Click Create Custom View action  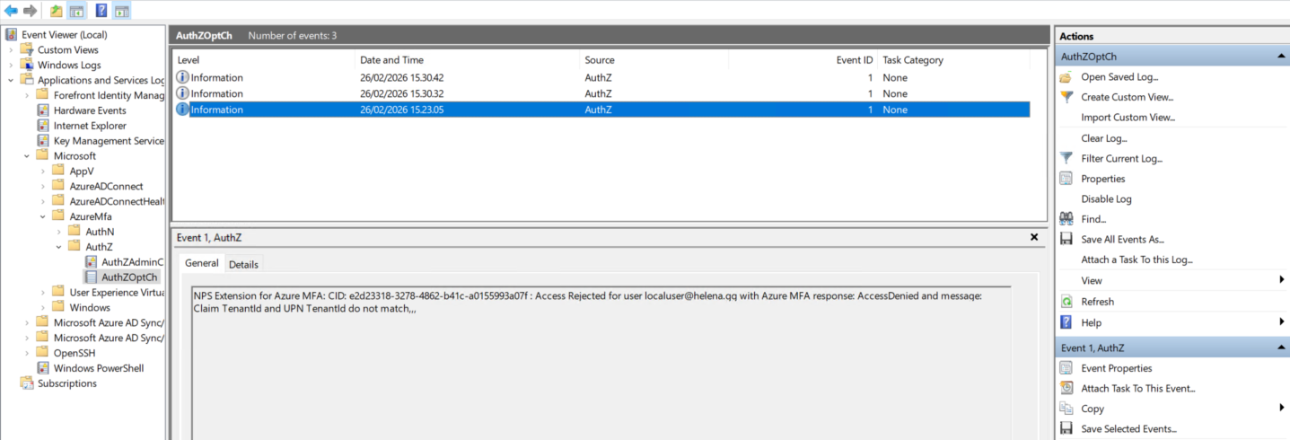coord(1127,97)
